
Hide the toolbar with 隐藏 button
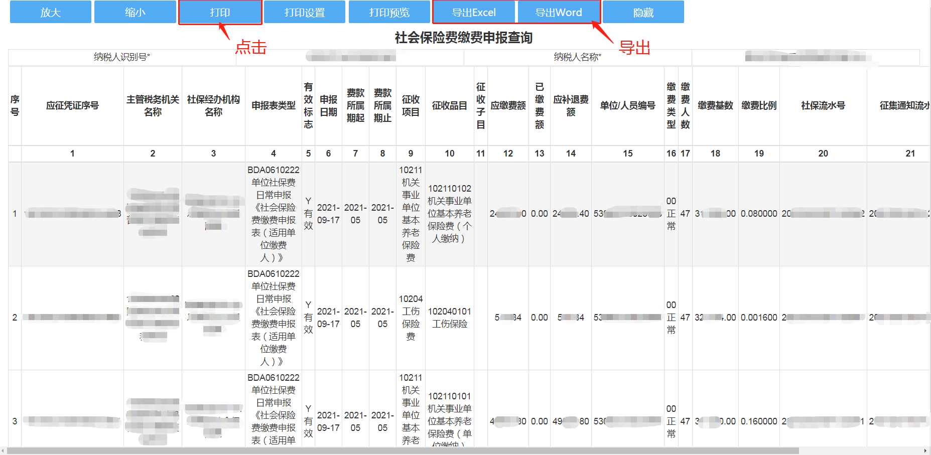(x=643, y=12)
